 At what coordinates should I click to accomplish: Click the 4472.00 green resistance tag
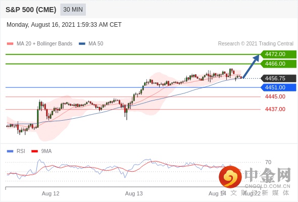click(x=278, y=55)
